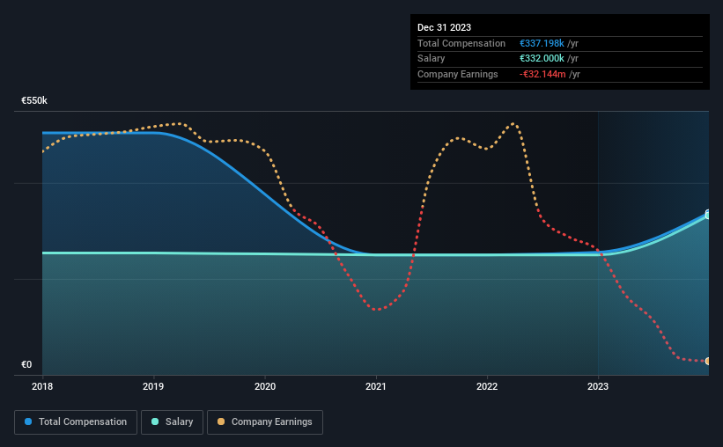Click the €332.000k salary value
This screenshot has height=447, width=723.
pos(542,59)
